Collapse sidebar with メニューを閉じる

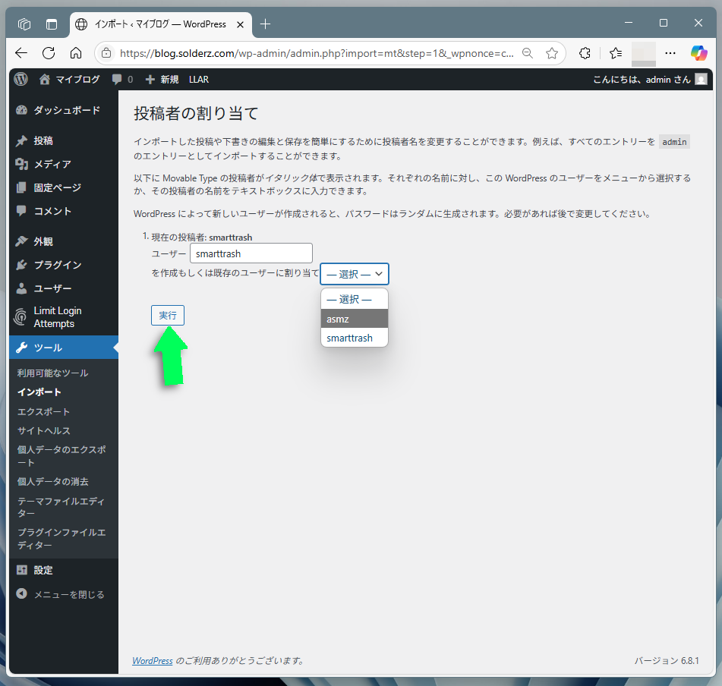[68, 594]
